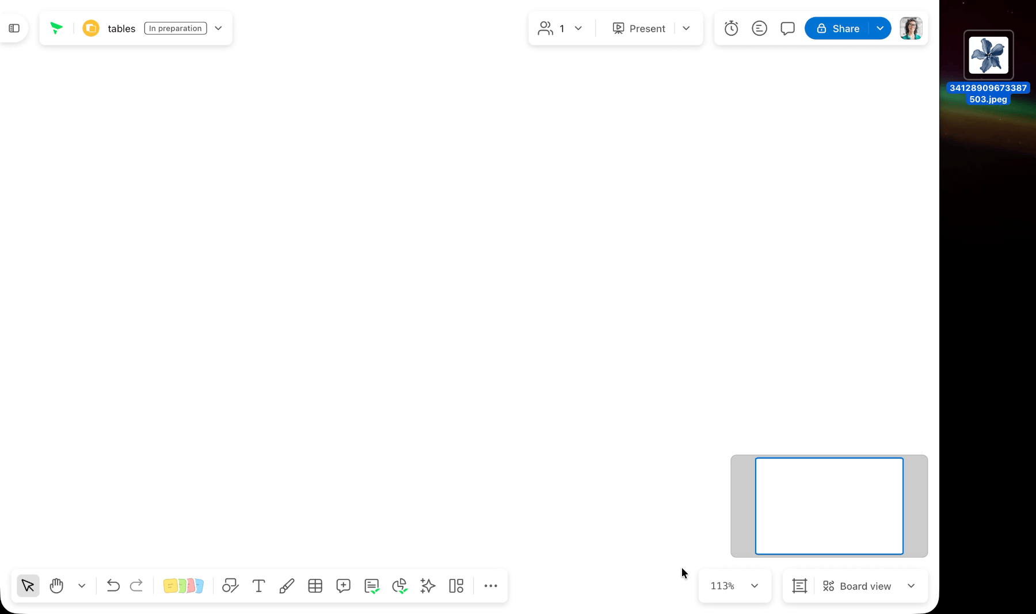Start presentation with Present button

[639, 28]
